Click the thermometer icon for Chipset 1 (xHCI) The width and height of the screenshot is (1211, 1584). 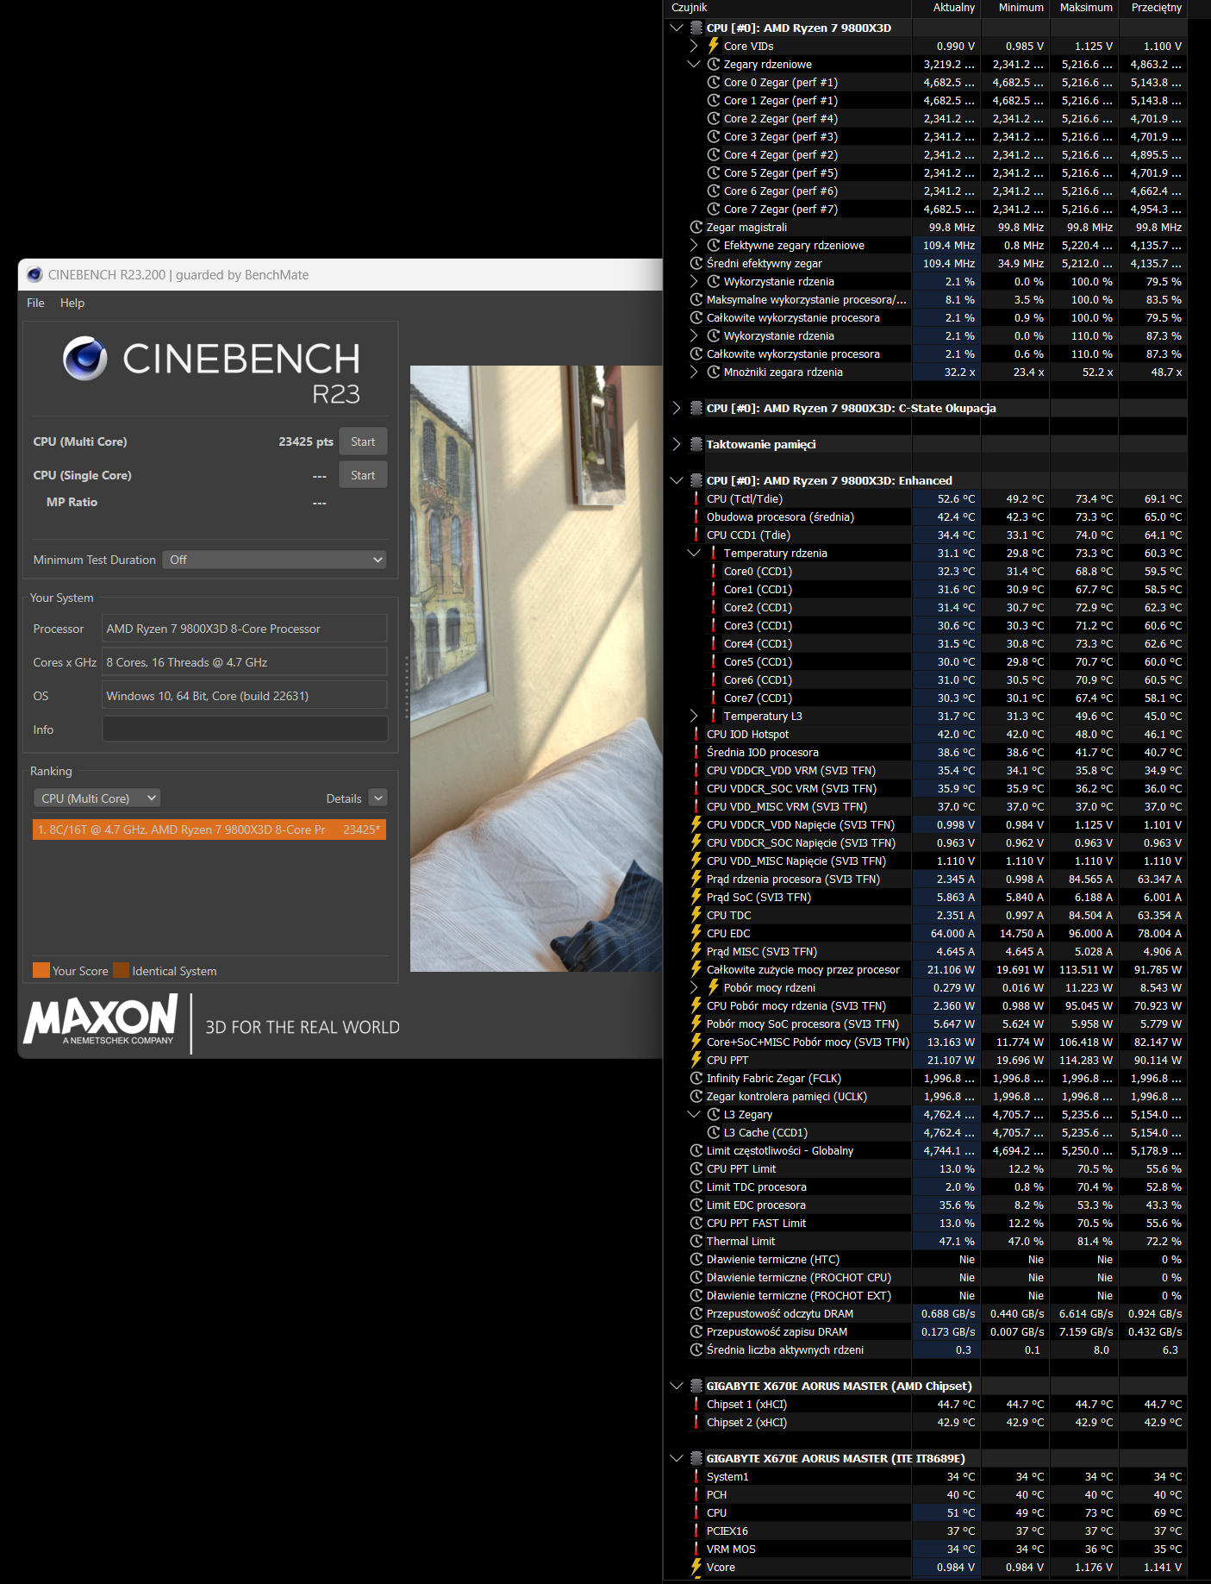click(696, 1404)
